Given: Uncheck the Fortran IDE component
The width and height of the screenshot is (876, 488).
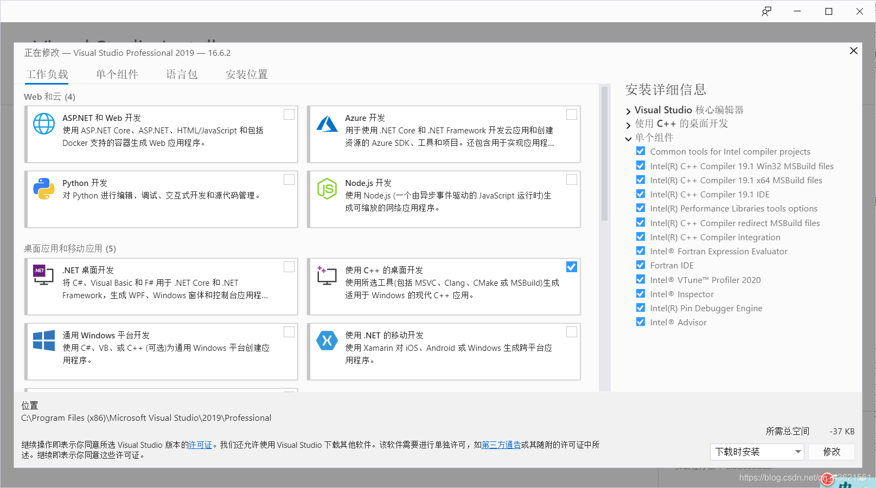Looking at the screenshot, I should [641, 265].
